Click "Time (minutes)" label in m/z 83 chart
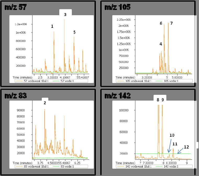199x176 pixels. coord(22,163)
